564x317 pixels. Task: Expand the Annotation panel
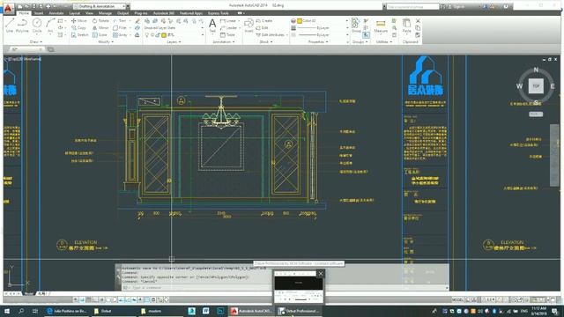tap(223, 42)
